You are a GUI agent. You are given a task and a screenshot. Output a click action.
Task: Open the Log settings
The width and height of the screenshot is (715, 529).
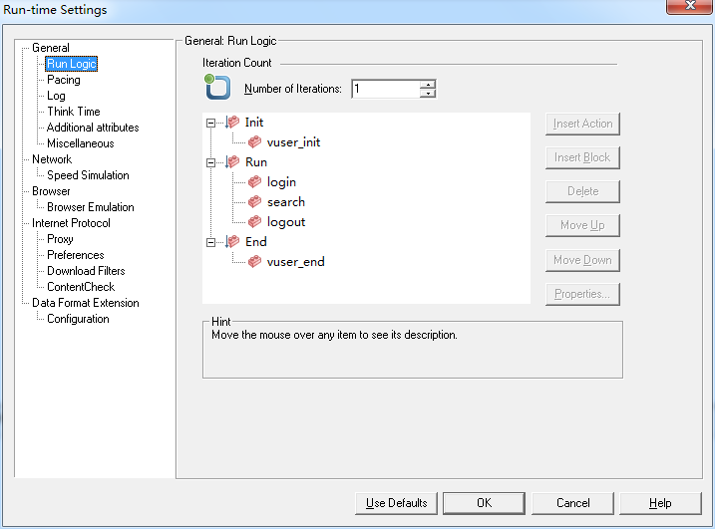point(56,96)
